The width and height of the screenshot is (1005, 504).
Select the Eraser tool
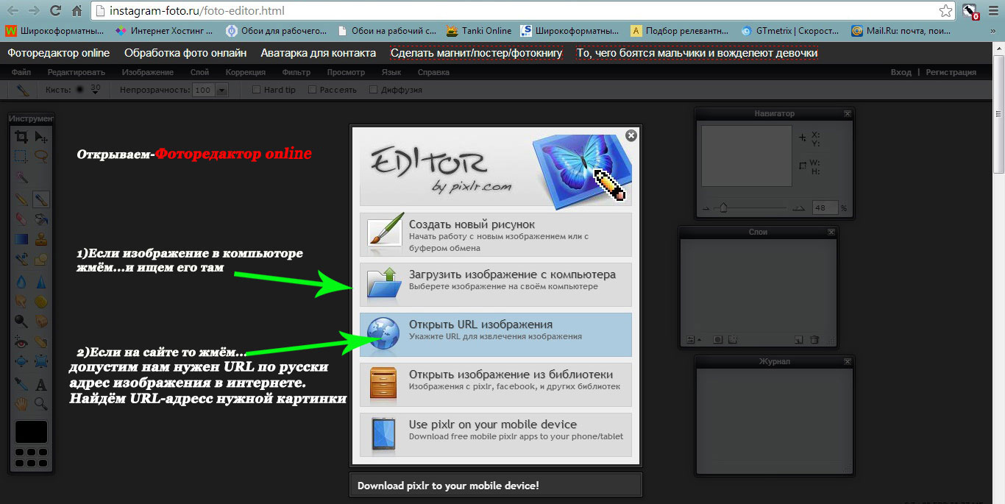point(21,219)
